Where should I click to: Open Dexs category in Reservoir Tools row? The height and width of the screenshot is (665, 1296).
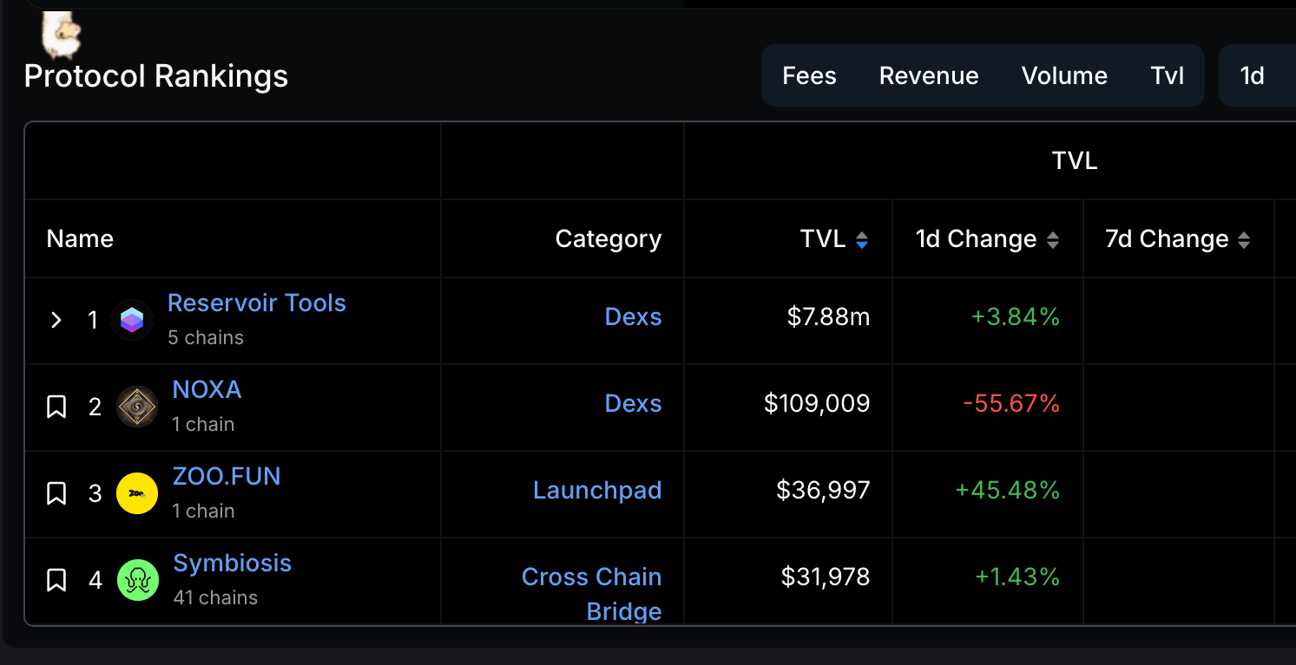point(633,317)
